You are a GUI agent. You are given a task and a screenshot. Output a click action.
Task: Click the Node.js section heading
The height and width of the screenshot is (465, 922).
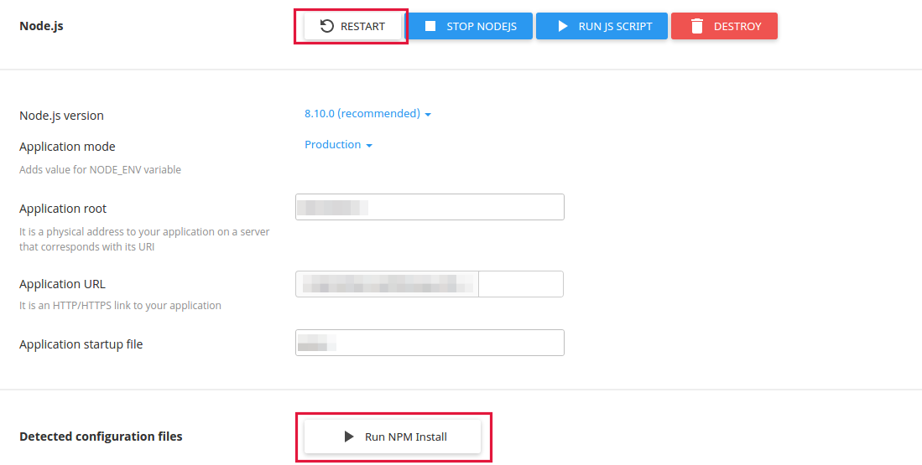click(41, 27)
